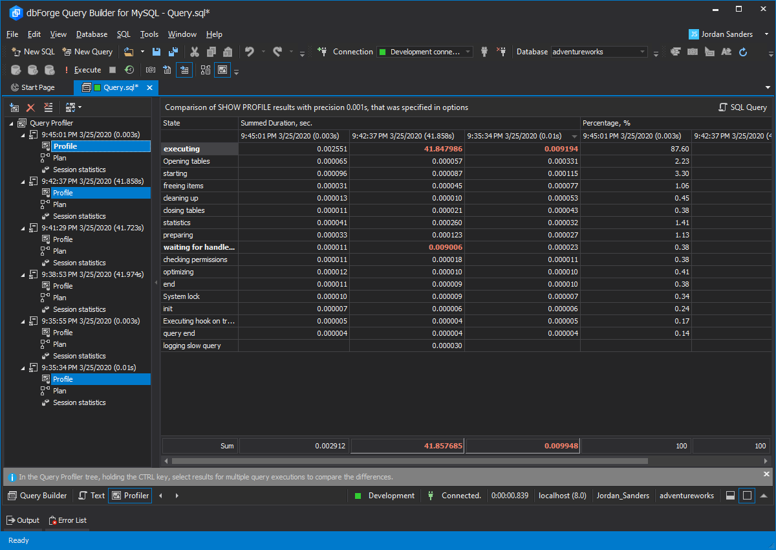Open the Window menu
This screenshot has height=550, width=776.
182,34
